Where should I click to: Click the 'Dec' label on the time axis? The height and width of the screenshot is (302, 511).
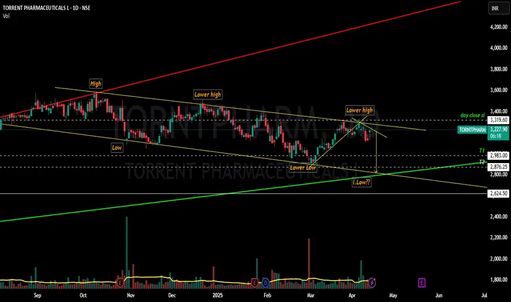click(x=172, y=295)
